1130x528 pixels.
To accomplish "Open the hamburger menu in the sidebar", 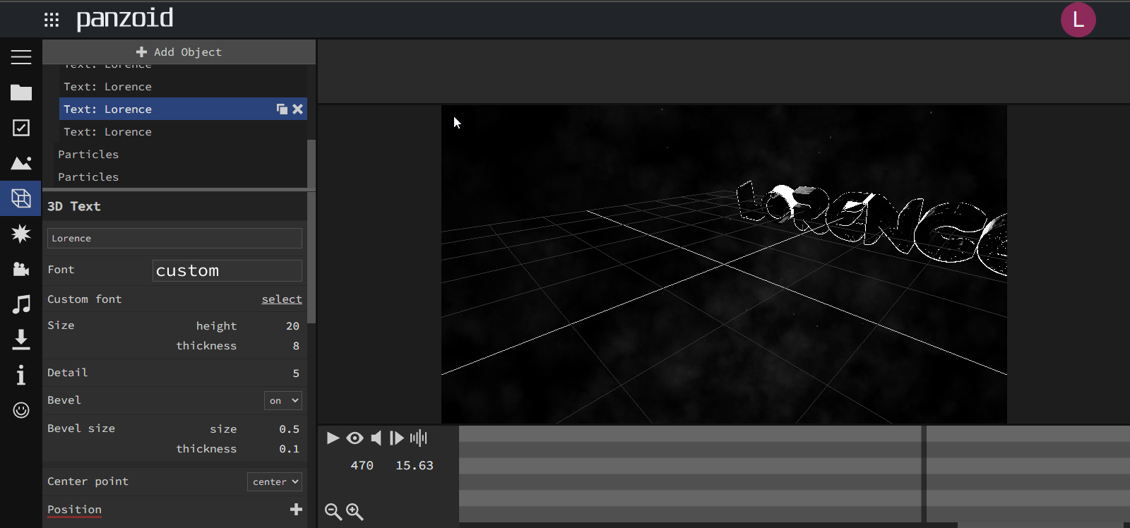I will (21, 57).
